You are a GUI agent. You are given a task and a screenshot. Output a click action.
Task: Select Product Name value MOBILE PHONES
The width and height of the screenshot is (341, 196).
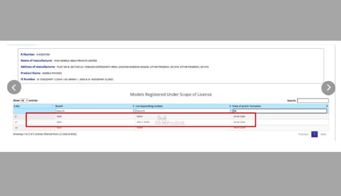point(52,73)
